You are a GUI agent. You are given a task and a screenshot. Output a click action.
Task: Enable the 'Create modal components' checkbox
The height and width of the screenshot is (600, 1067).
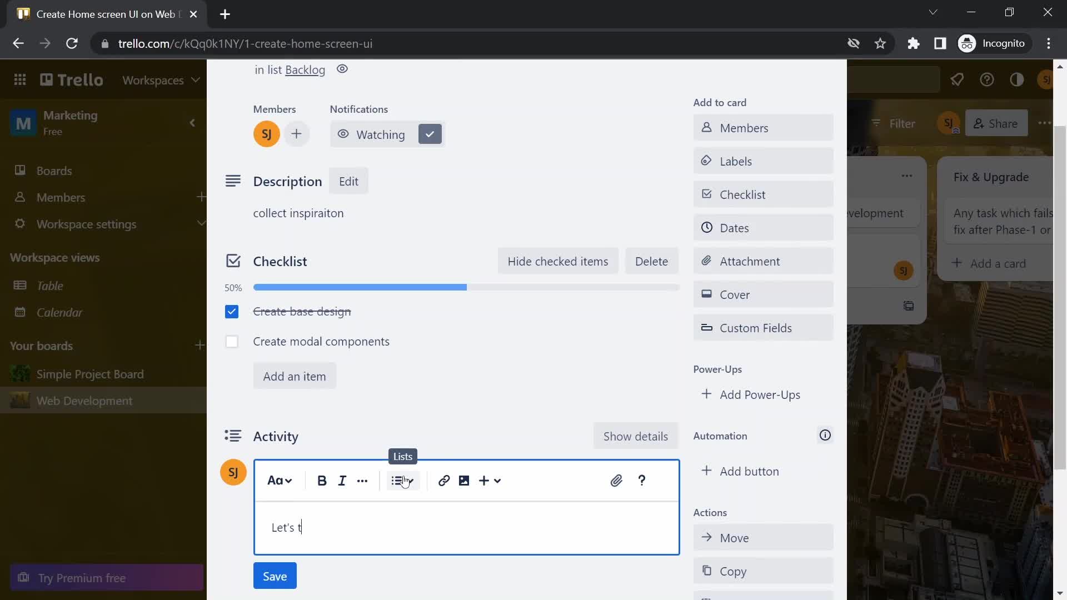point(232,341)
